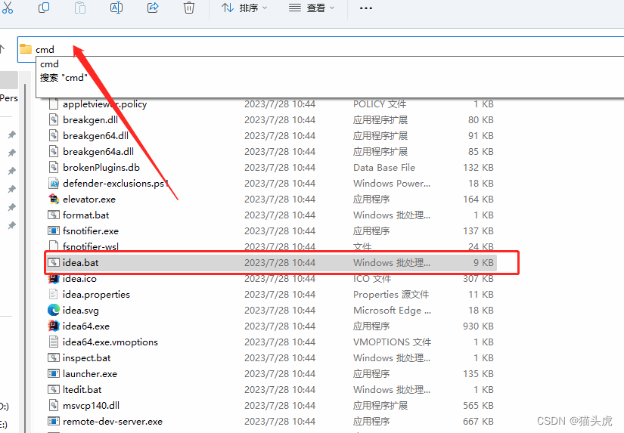Viewport: 624px width, 433px height.
Task: Click the msvcp140.dll file icon
Action: click(x=54, y=406)
